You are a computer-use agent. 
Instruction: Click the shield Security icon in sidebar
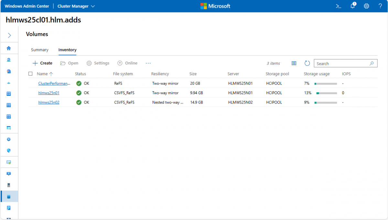[x=9, y=151]
